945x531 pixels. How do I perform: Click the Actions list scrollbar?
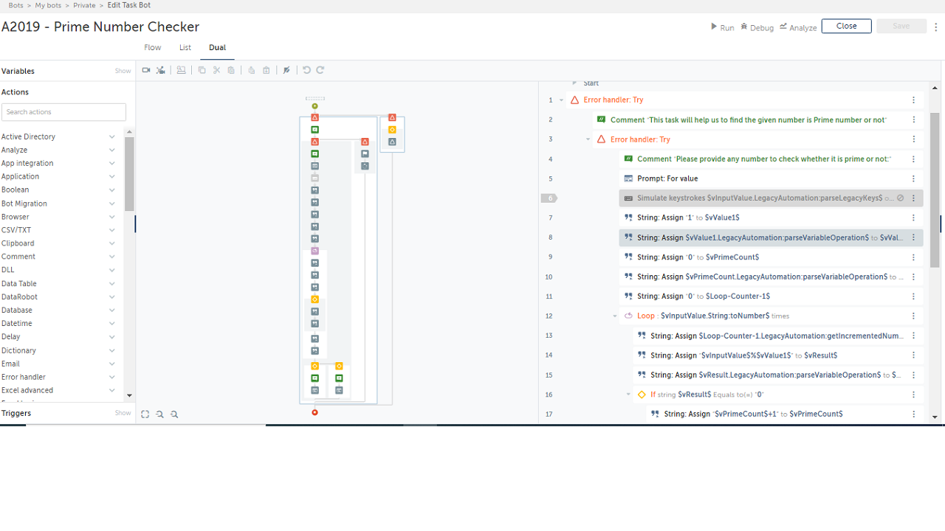click(129, 174)
